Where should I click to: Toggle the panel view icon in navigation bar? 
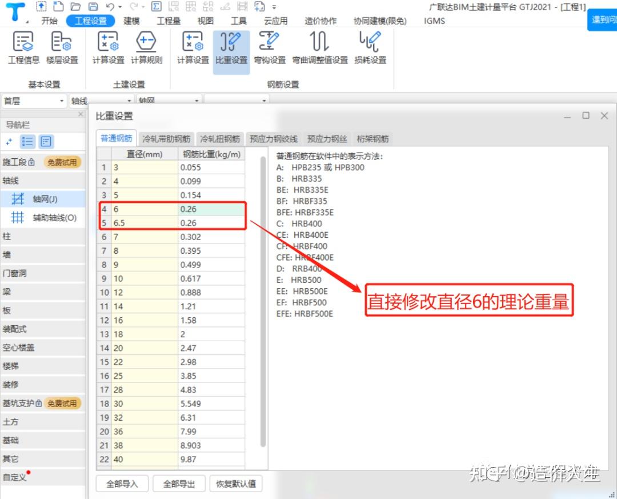point(46,141)
